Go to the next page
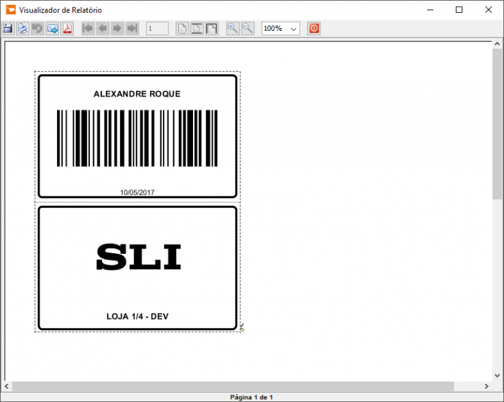This screenshot has height=402, width=504. 117,29
